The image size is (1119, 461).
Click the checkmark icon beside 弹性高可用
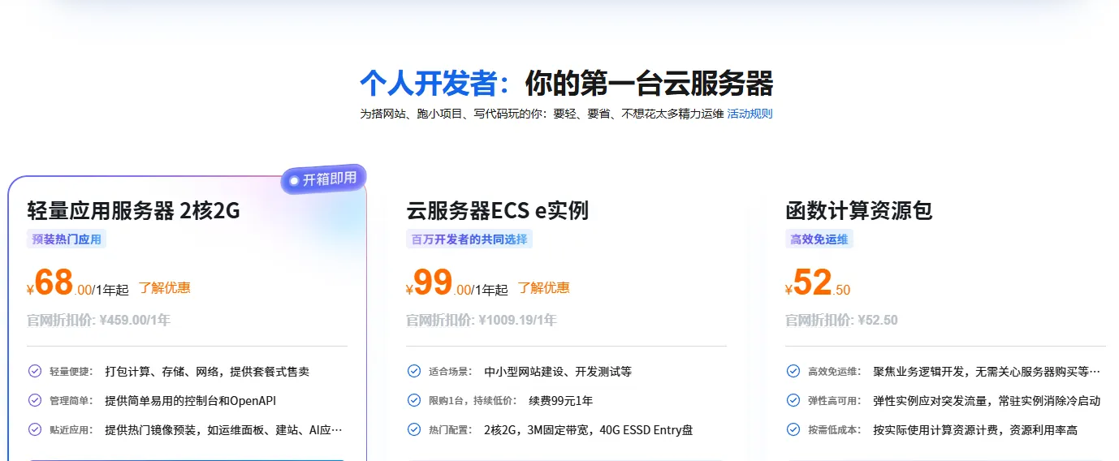(793, 400)
